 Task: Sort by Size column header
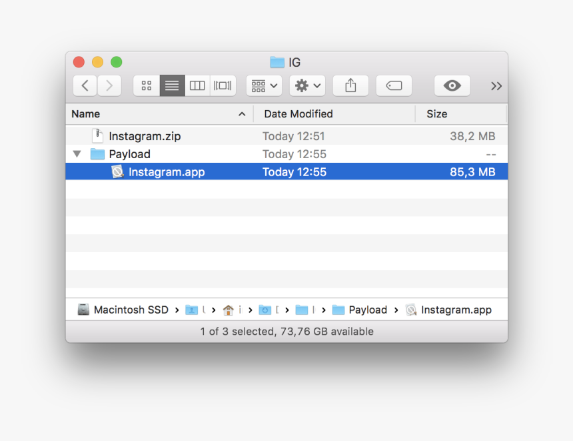461,114
